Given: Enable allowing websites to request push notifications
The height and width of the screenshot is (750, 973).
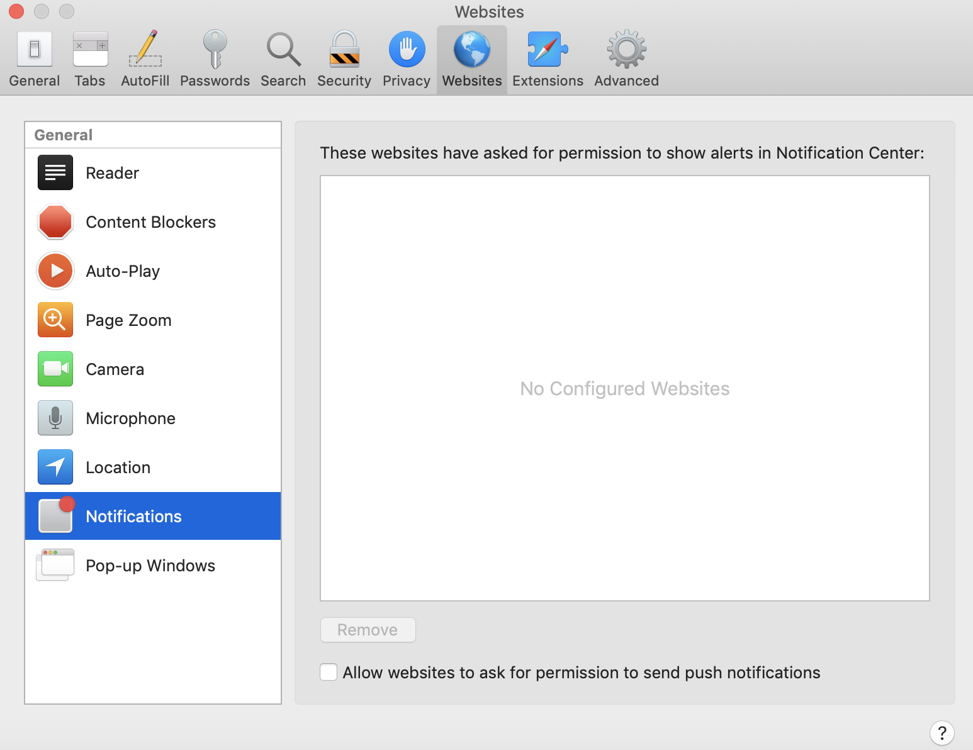Looking at the screenshot, I should click(329, 672).
